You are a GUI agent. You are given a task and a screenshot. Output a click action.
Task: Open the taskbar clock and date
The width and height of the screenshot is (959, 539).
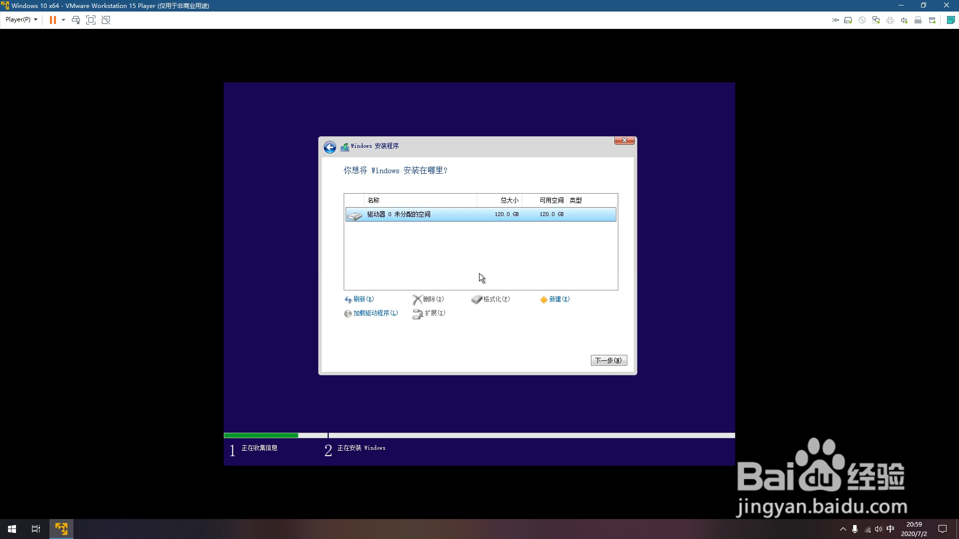pyautogui.click(x=914, y=529)
